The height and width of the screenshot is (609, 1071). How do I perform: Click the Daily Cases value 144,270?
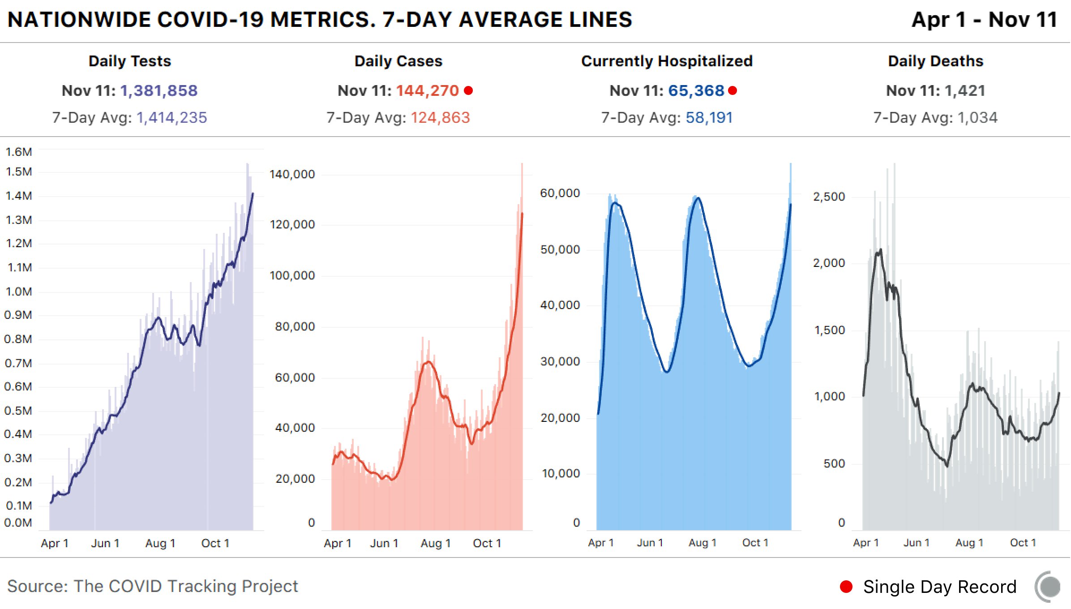pyautogui.click(x=428, y=91)
